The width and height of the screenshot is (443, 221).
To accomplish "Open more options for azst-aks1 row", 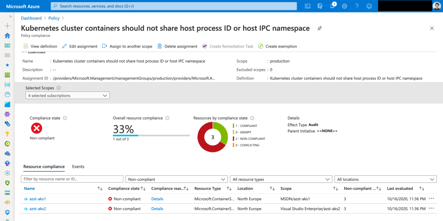I will coord(431,199).
